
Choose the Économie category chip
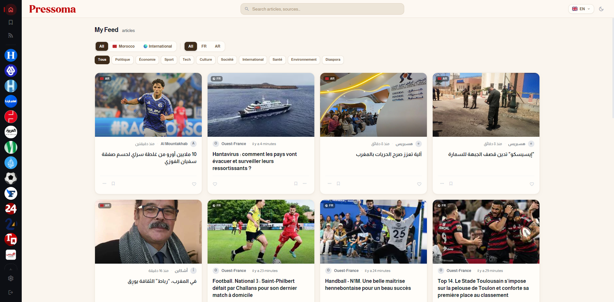click(x=147, y=60)
